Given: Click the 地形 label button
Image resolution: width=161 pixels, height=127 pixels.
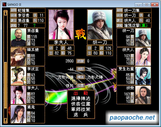Looking at the screenshot, I should pos(80,69).
